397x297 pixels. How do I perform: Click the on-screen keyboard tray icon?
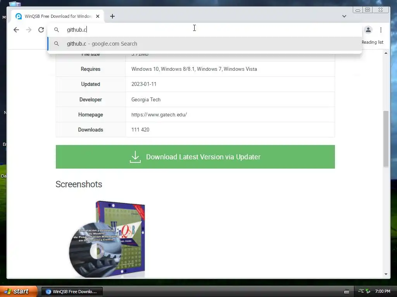pos(347,292)
